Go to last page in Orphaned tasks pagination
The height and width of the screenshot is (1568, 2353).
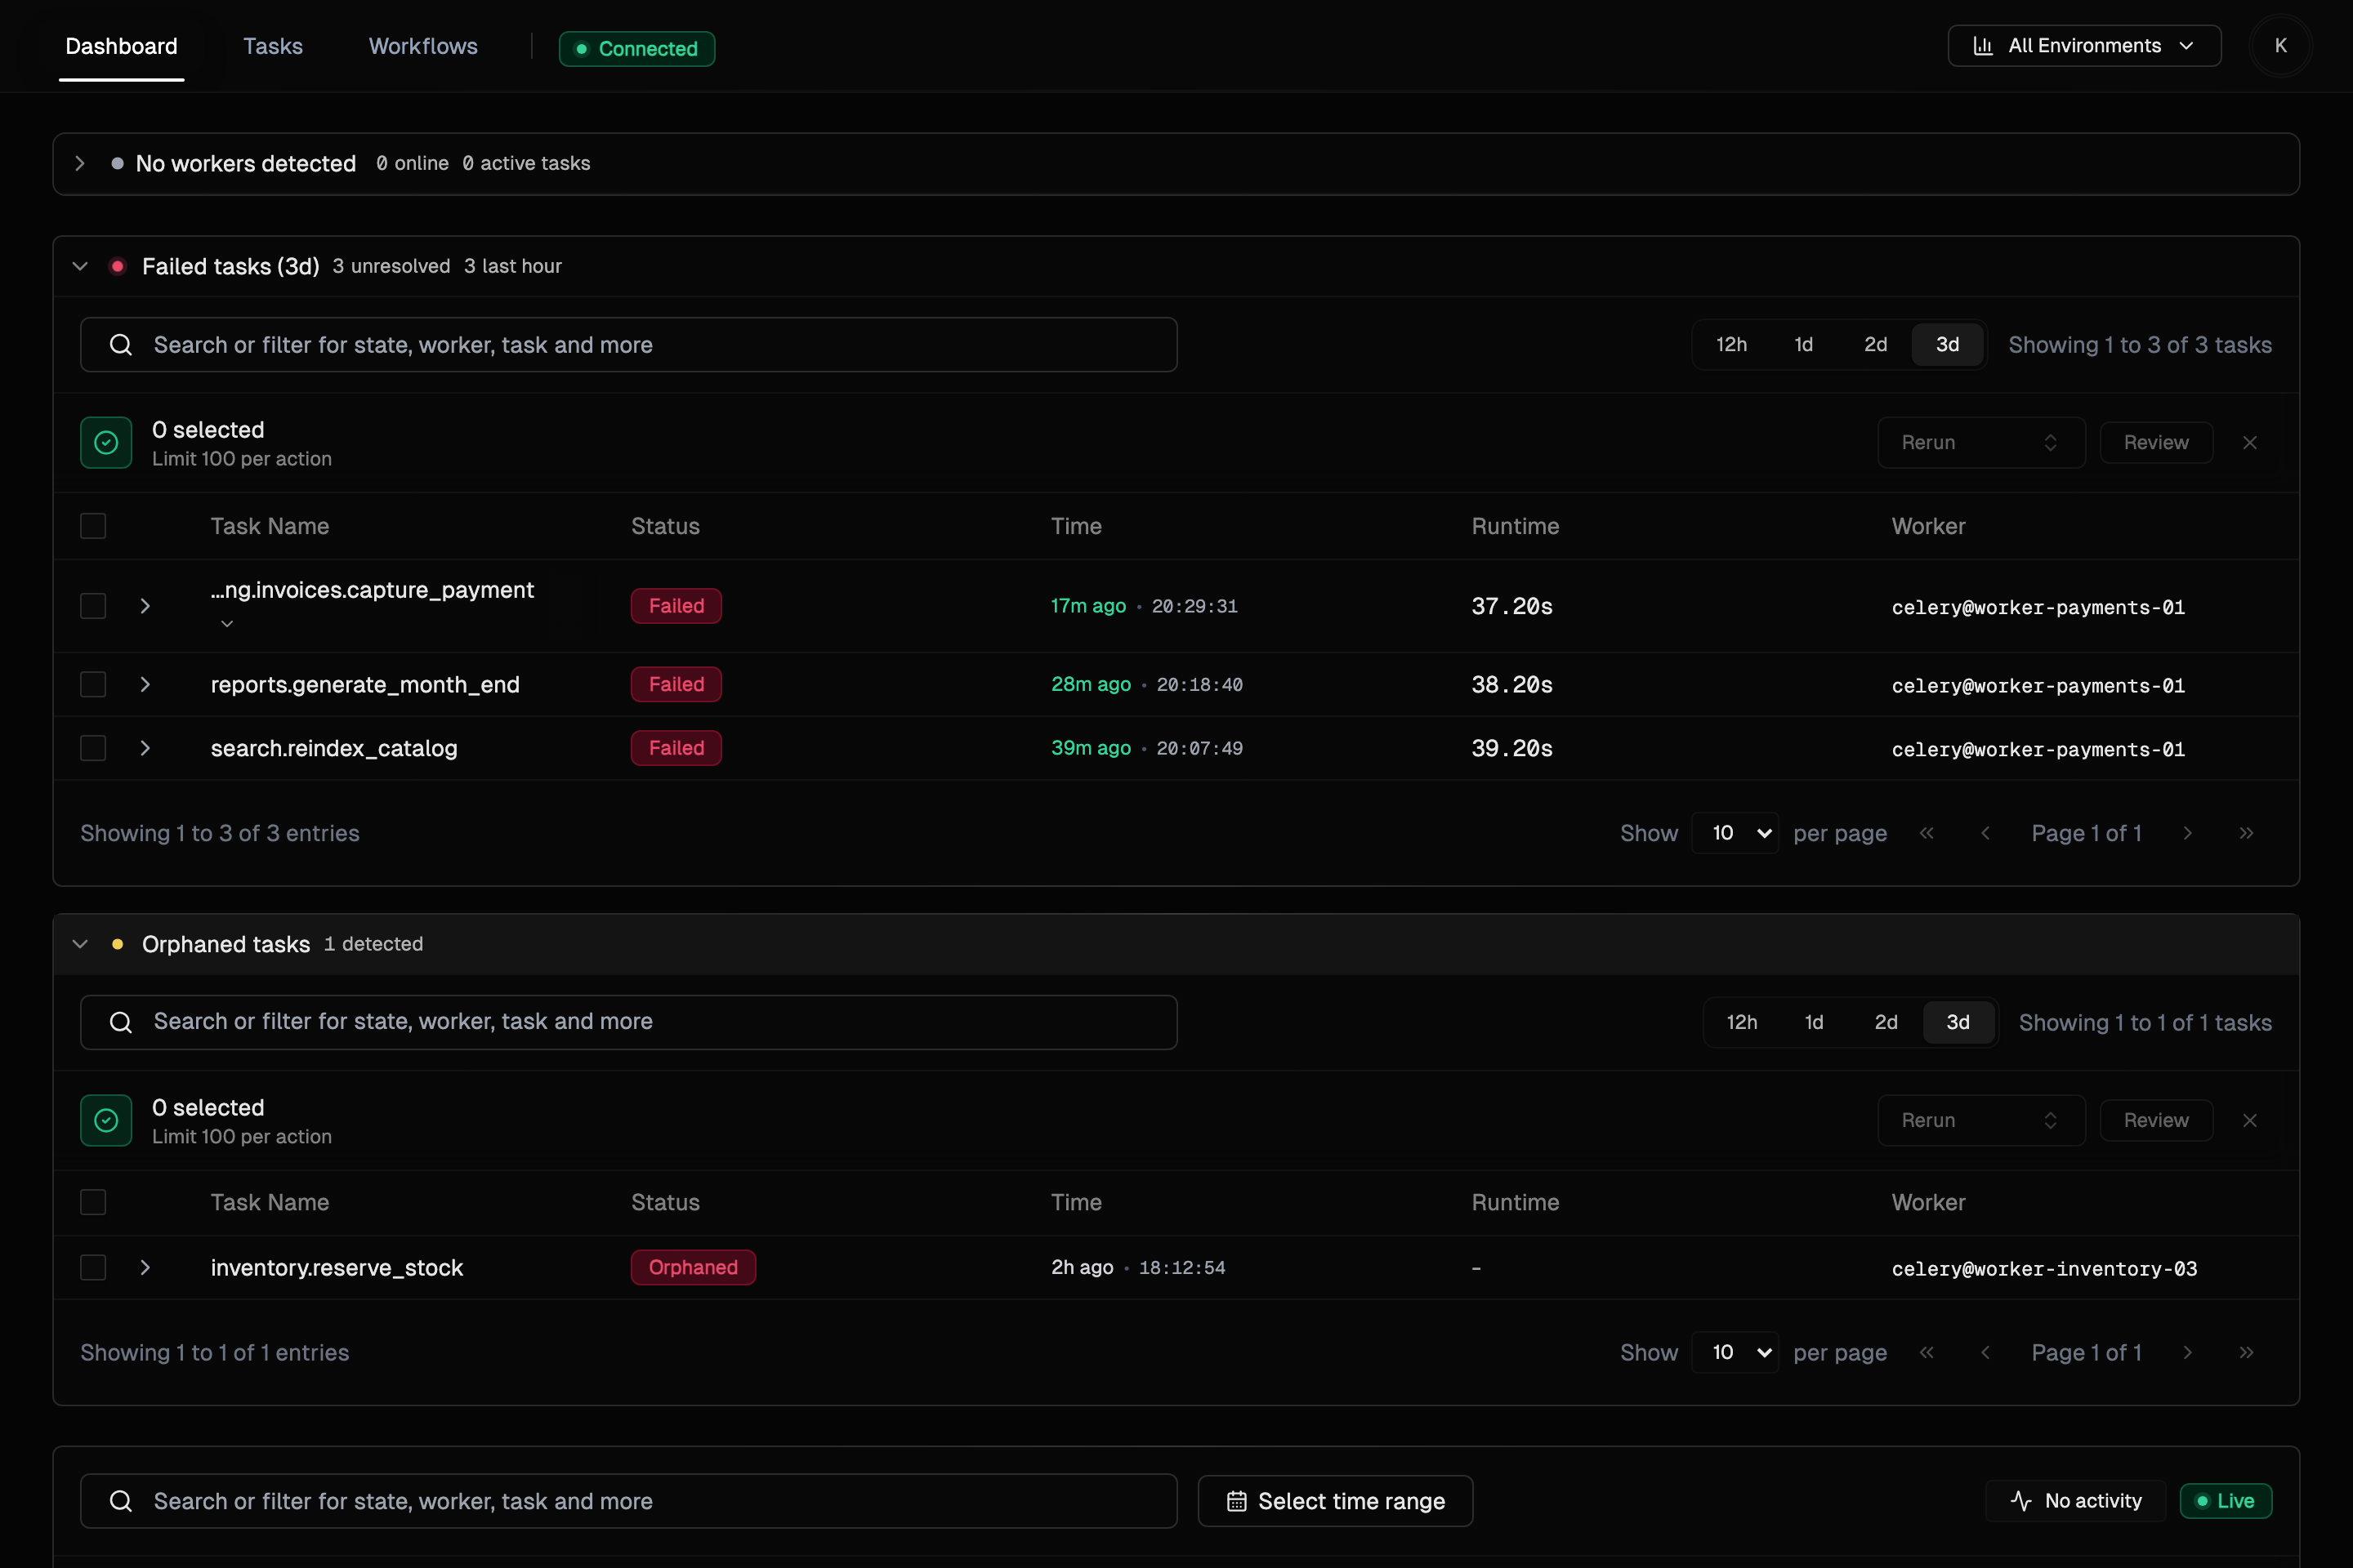[x=2247, y=1353]
